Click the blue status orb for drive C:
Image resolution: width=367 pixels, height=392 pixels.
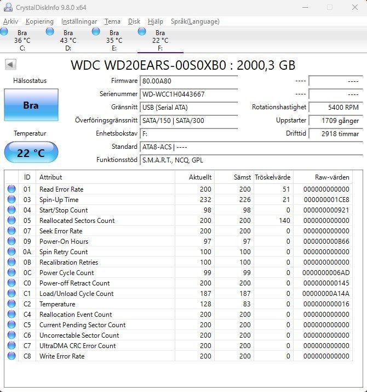[4, 32]
